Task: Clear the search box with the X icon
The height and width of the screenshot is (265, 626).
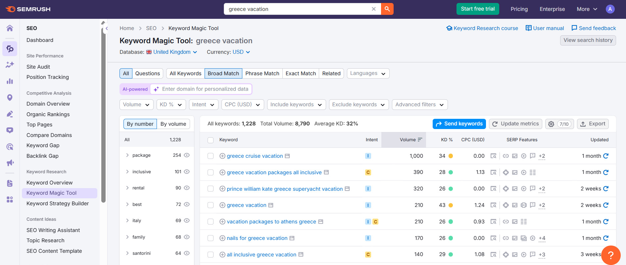Action: click(374, 9)
